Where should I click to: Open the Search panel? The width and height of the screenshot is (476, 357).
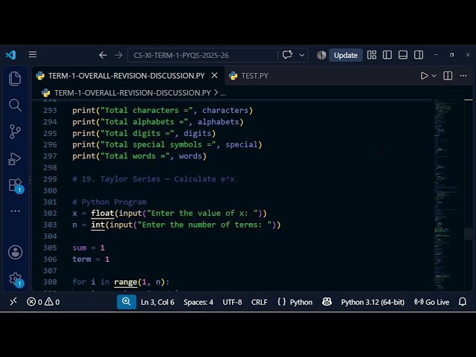click(15, 105)
